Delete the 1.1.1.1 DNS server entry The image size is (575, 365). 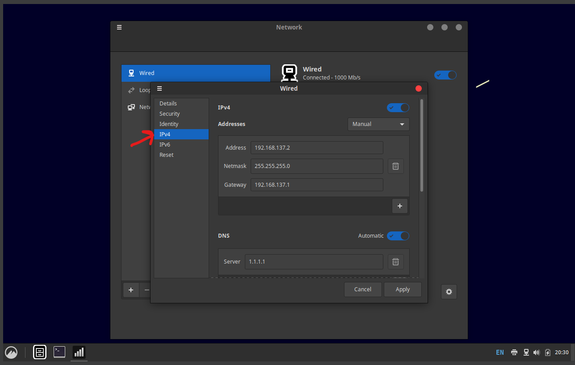tap(395, 262)
